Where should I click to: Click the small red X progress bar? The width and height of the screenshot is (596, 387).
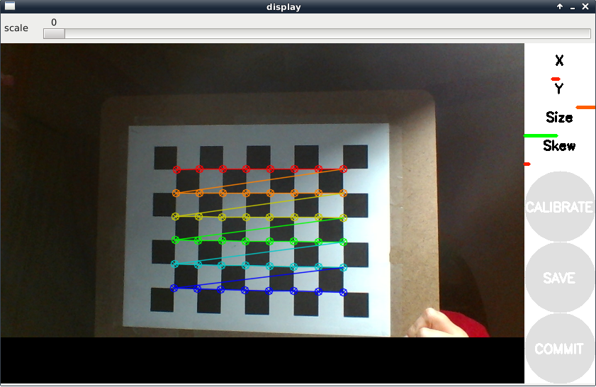coord(556,79)
